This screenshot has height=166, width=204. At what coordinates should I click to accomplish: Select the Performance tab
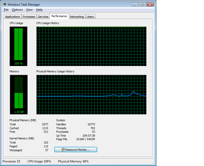59,16
